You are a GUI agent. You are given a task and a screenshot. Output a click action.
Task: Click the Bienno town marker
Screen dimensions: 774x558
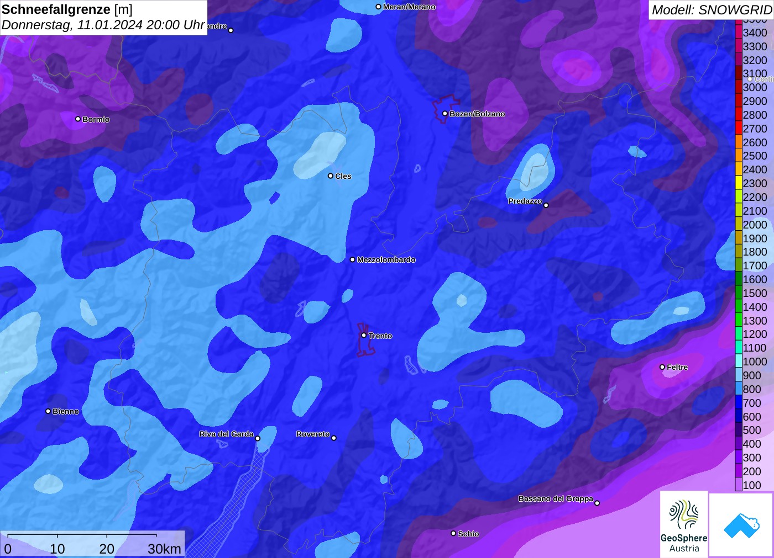pos(48,411)
